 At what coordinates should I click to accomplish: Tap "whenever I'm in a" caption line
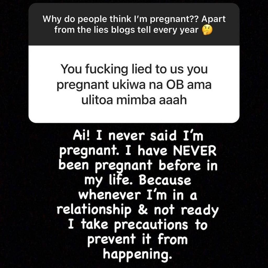(x=138, y=195)
